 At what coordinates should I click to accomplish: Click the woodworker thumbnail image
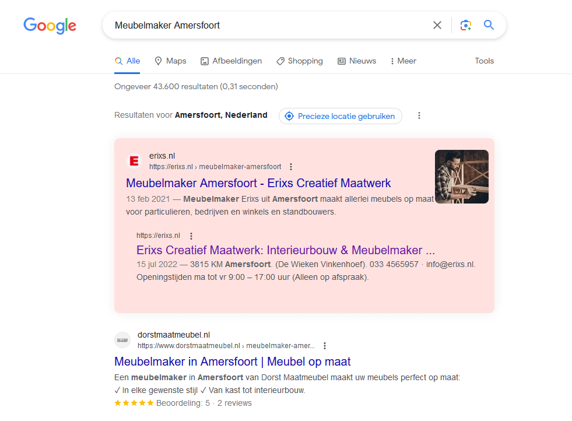coord(461,177)
